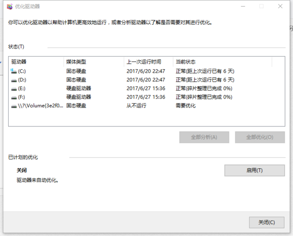Viewport: 293px width, 236px height.
Task: Enable scheduled optimization with 启用(T)
Action: coord(255,170)
